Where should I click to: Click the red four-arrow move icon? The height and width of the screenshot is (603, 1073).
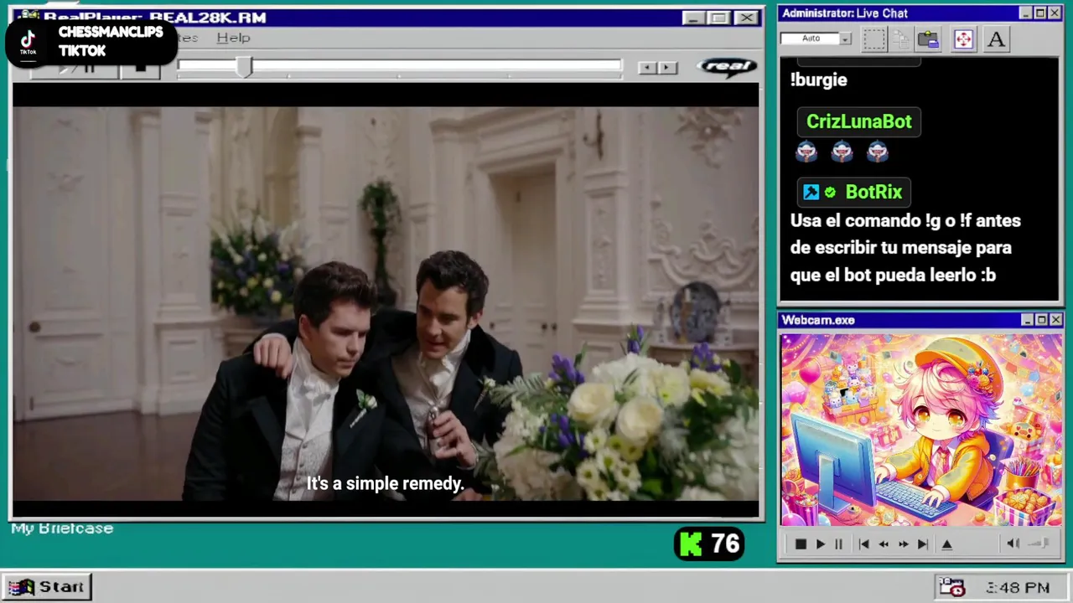tap(963, 39)
